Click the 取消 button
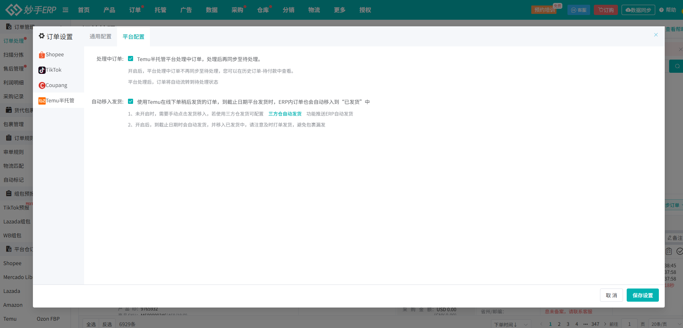Screen dimensions: 683x328 [x=611, y=295]
